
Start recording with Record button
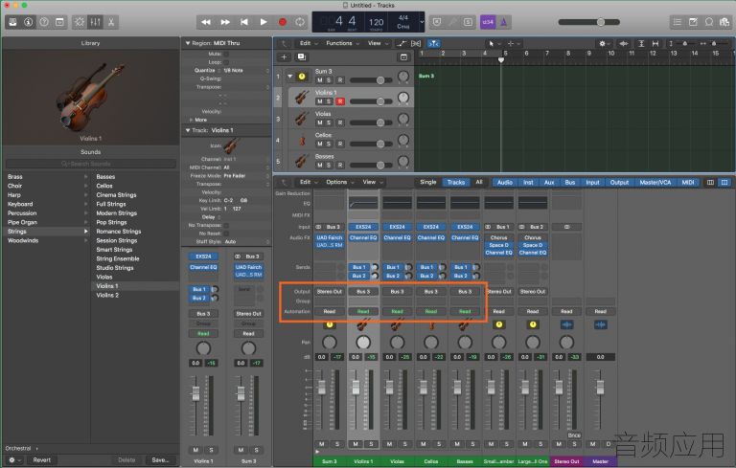[x=282, y=22]
